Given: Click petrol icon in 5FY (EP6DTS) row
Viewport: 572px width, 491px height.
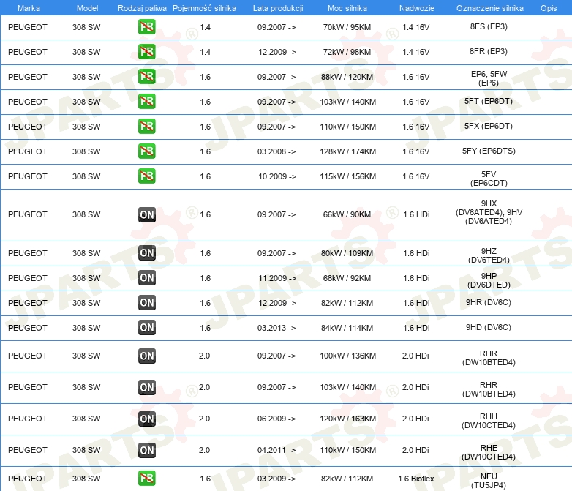Looking at the screenshot, I should click(146, 151).
